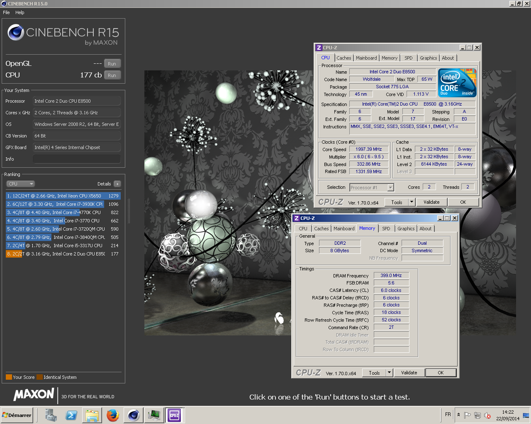Click the DRAM Frequency 399.0 MHz value

(391, 275)
